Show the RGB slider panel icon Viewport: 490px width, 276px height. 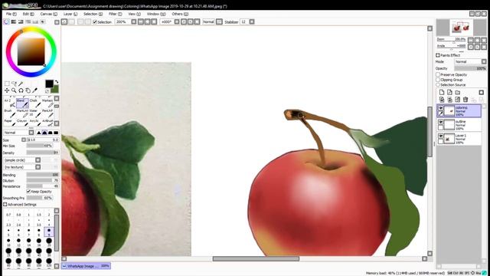click(14, 22)
